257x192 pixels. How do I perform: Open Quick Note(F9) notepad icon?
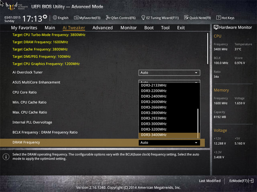point(186,18)
